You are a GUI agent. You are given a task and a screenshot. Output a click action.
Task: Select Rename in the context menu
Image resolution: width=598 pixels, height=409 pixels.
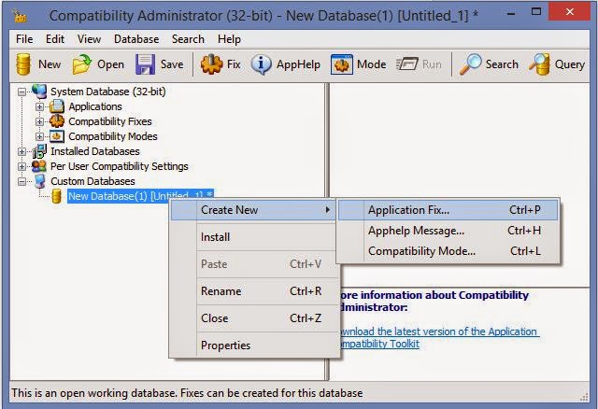(x=255, y=291)
